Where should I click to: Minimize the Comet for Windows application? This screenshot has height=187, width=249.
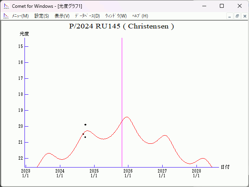tap(204, 6)
